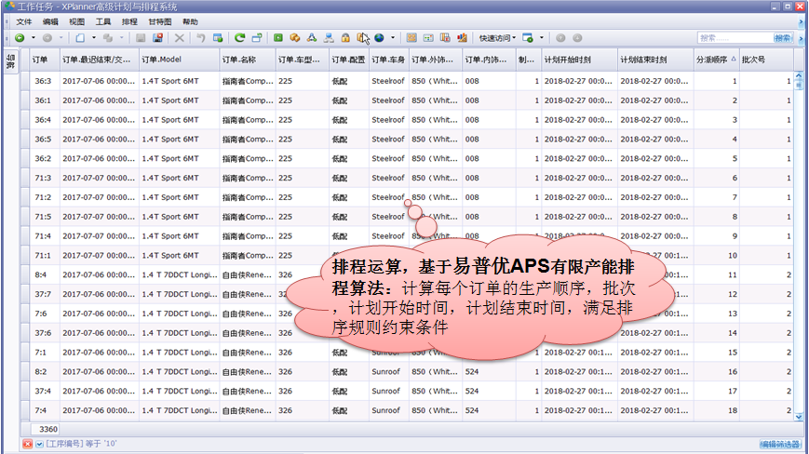Screen dimensions: 809x454
Task: Click the blue computer hierarchy icon
Action: [x=328, y=38]
